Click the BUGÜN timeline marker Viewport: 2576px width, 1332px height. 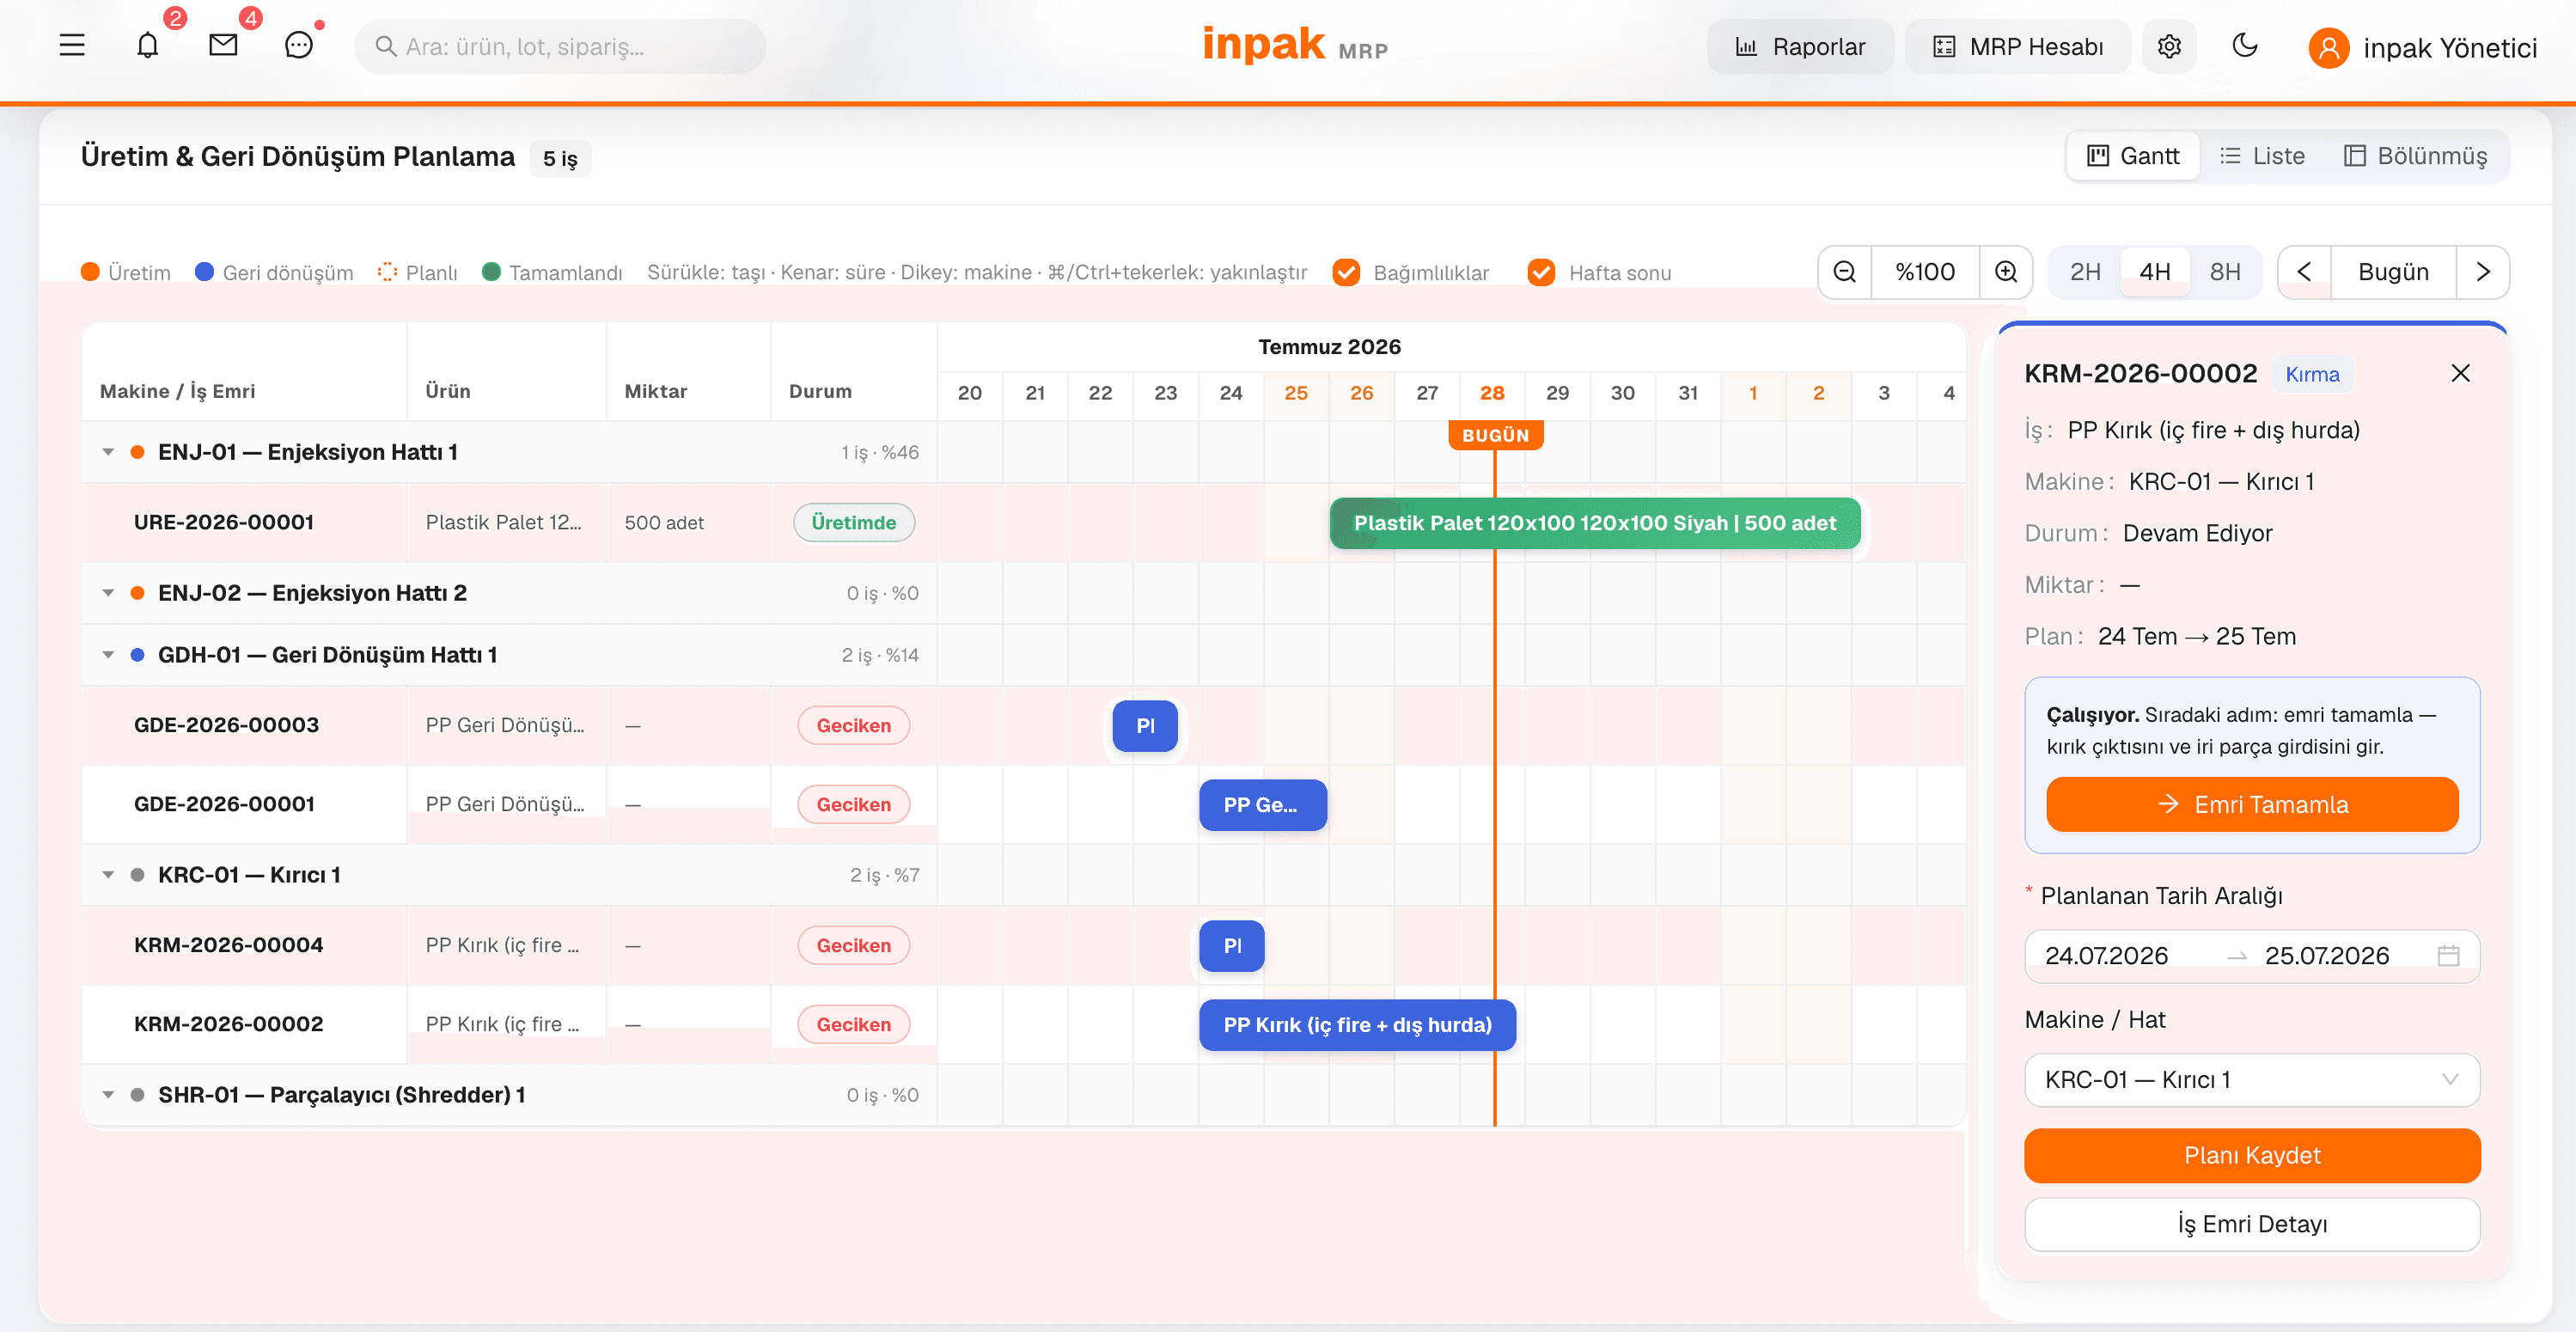pos(1495,435)
